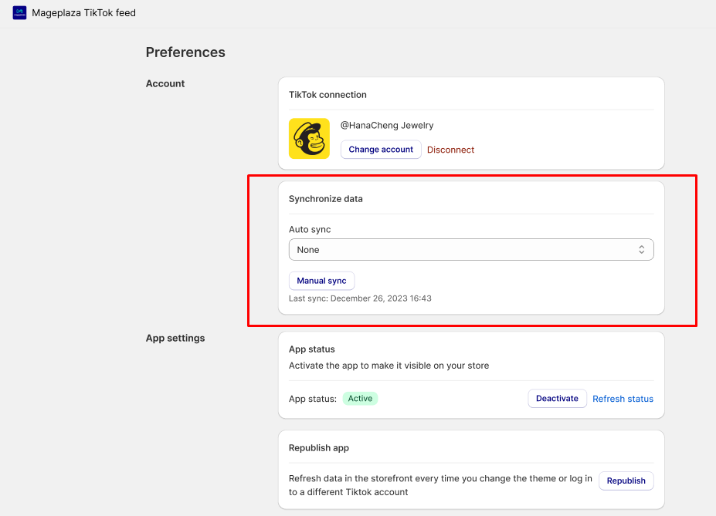This screenshot has width=716, height=516.
Task: Disconnect the TikTok account
Action: click(x=451, y=150)
